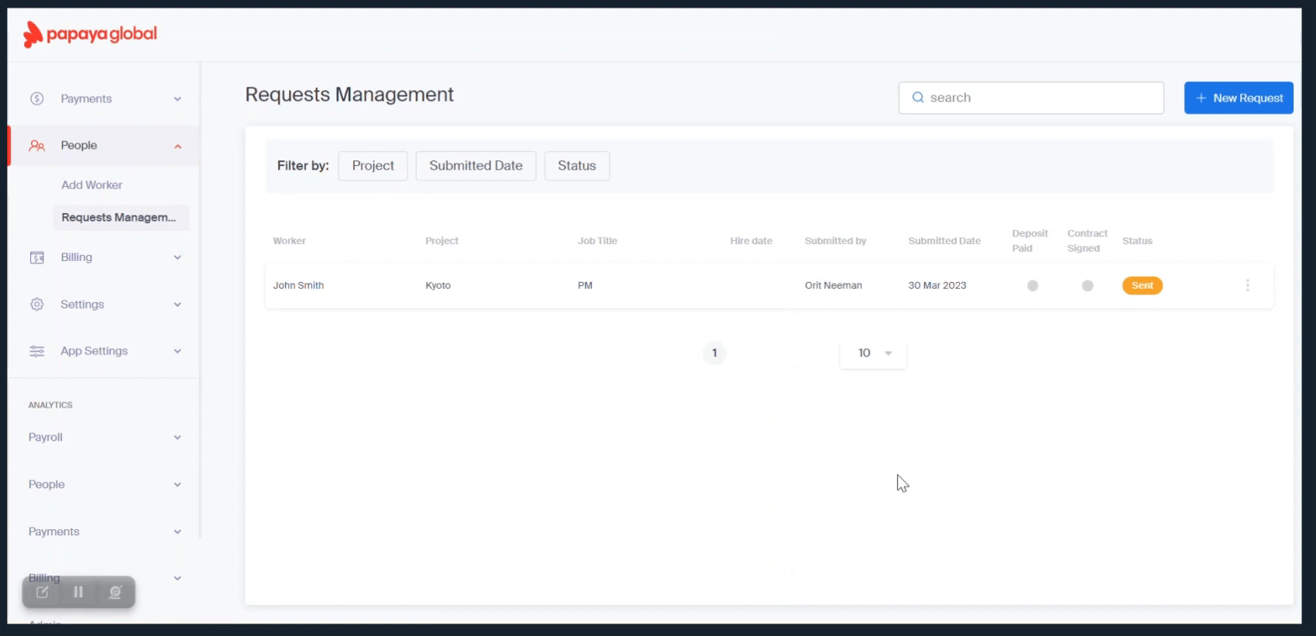
Task: Click into the search field
Action: click(x=1031, y=98)
